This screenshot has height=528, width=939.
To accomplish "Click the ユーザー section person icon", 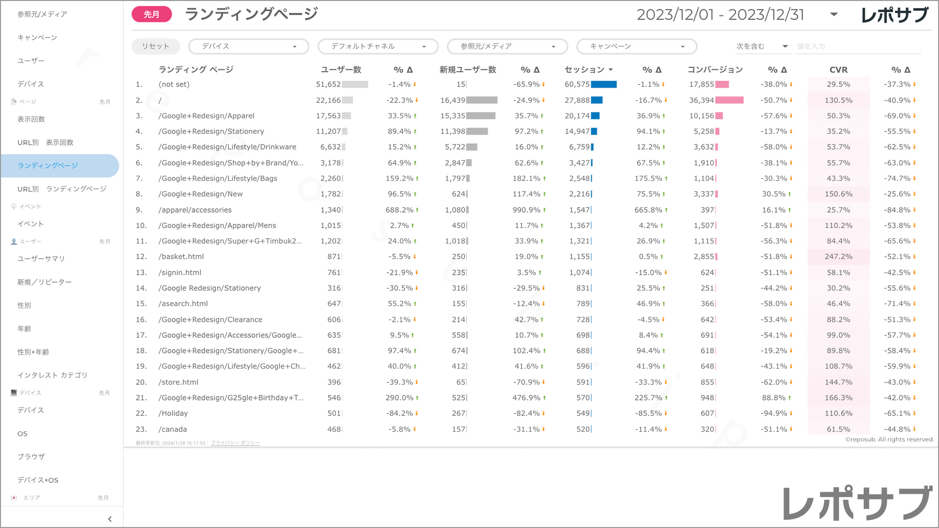I will pyautogui.click(x=14, y=242).
